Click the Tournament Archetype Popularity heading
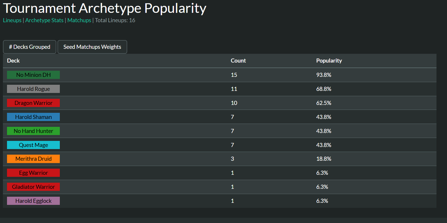Screen dimensions: 447x223 coord(105,8)
